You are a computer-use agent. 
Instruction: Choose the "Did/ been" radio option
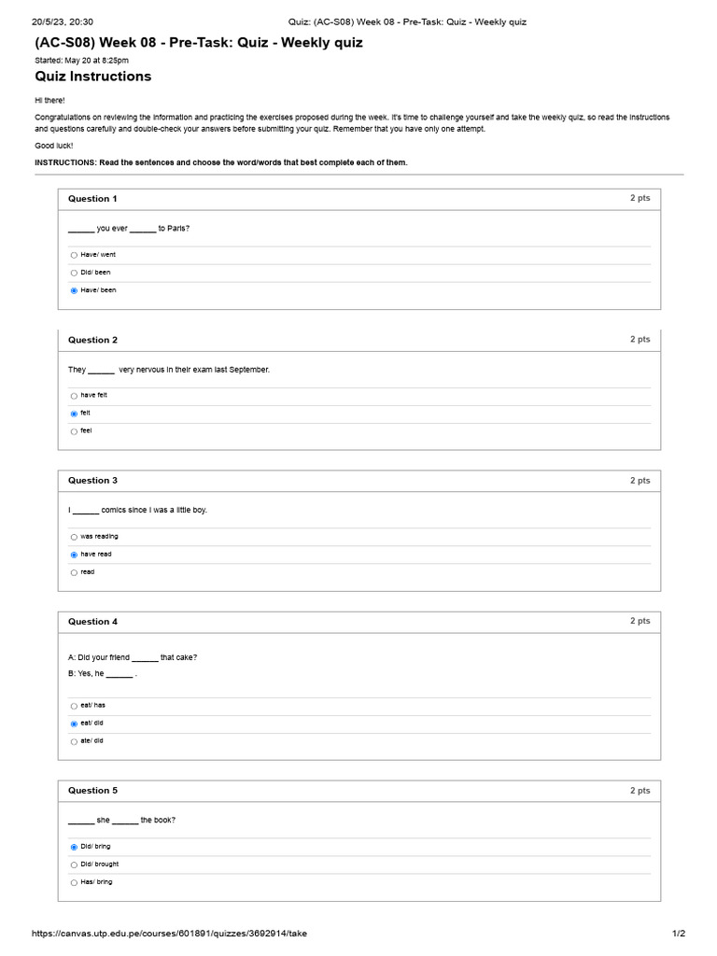point(74,274)
